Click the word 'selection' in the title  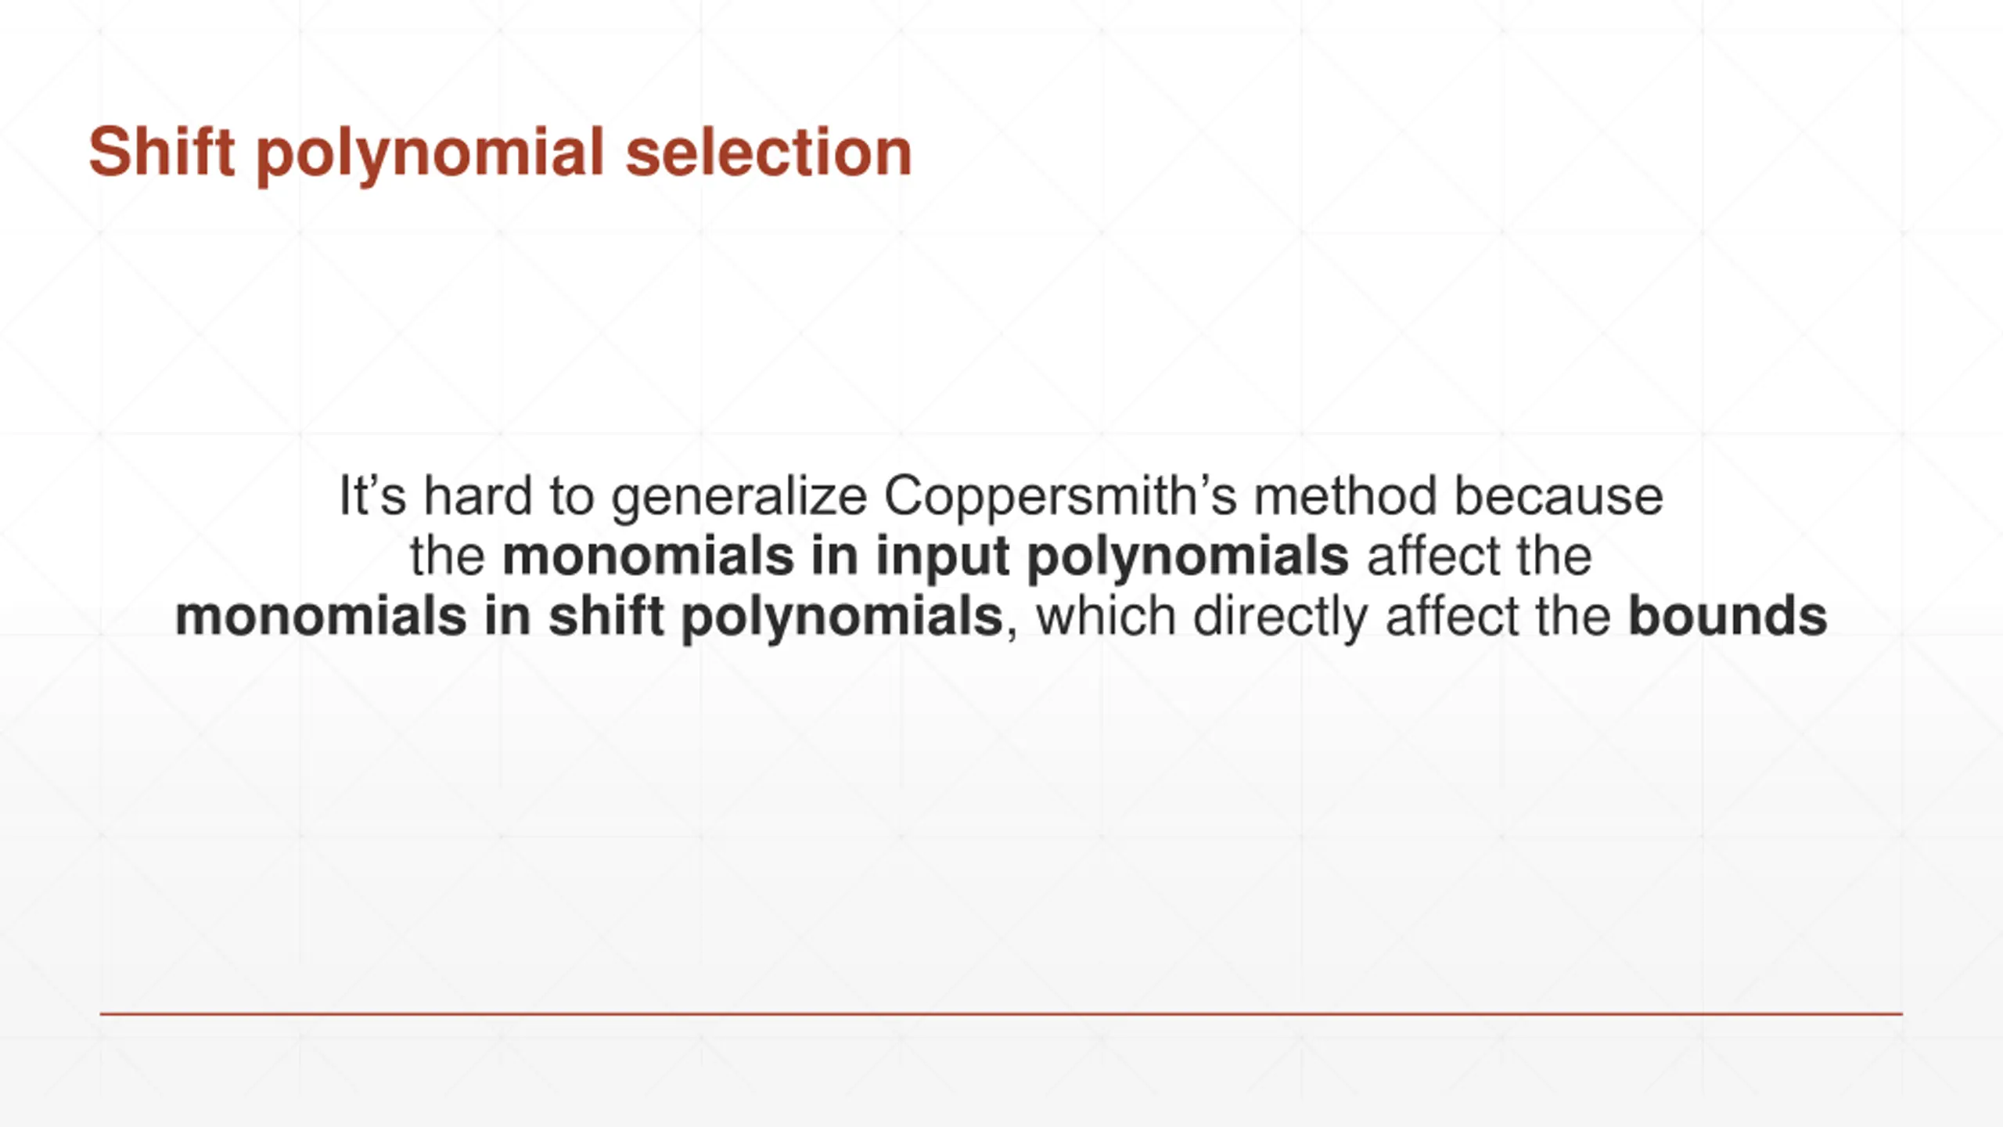point(769,150)
